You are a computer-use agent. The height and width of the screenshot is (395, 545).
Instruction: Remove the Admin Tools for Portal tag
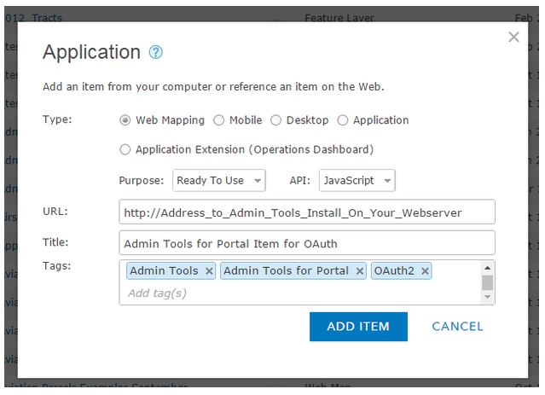coord(360,270)
